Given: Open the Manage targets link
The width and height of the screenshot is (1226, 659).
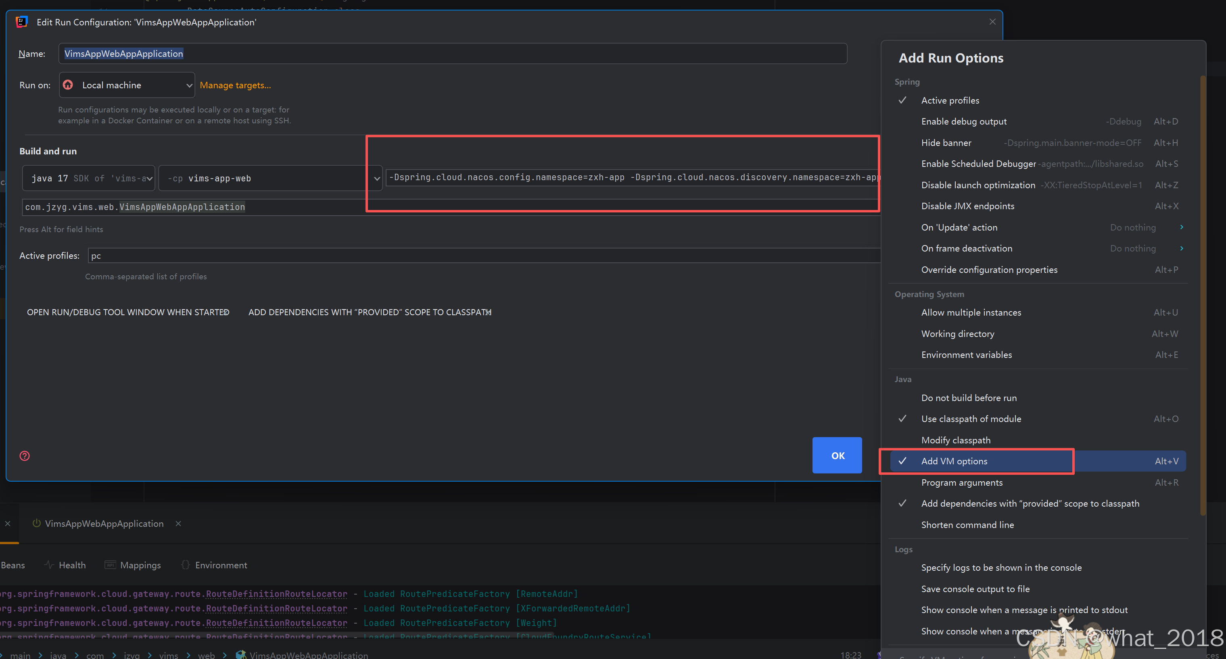Looking at the screenshot, I should (235, 85).
